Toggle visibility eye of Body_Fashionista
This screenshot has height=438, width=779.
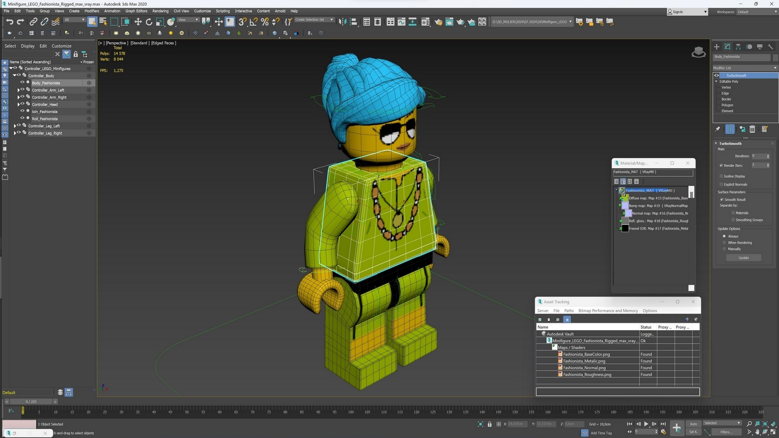[x=22, y=82]
